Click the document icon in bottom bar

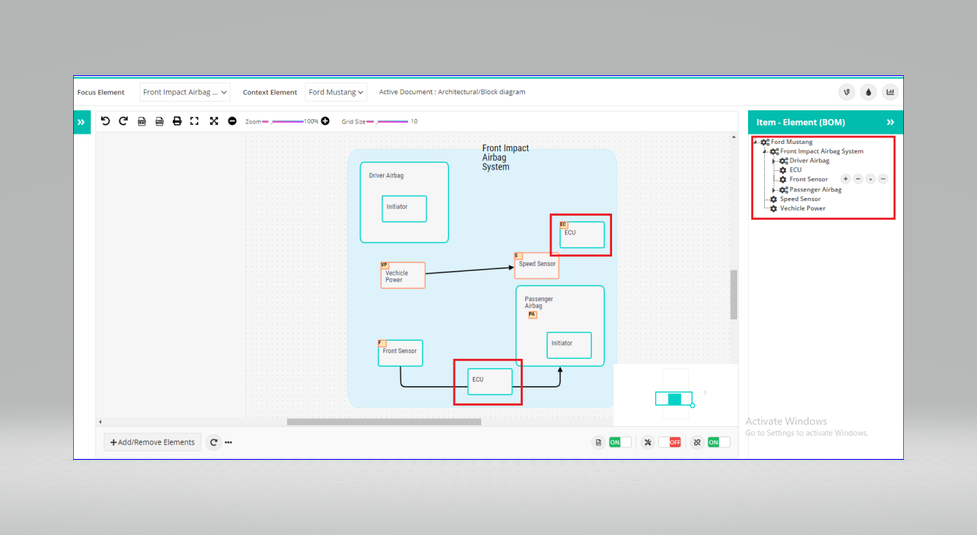599,442
